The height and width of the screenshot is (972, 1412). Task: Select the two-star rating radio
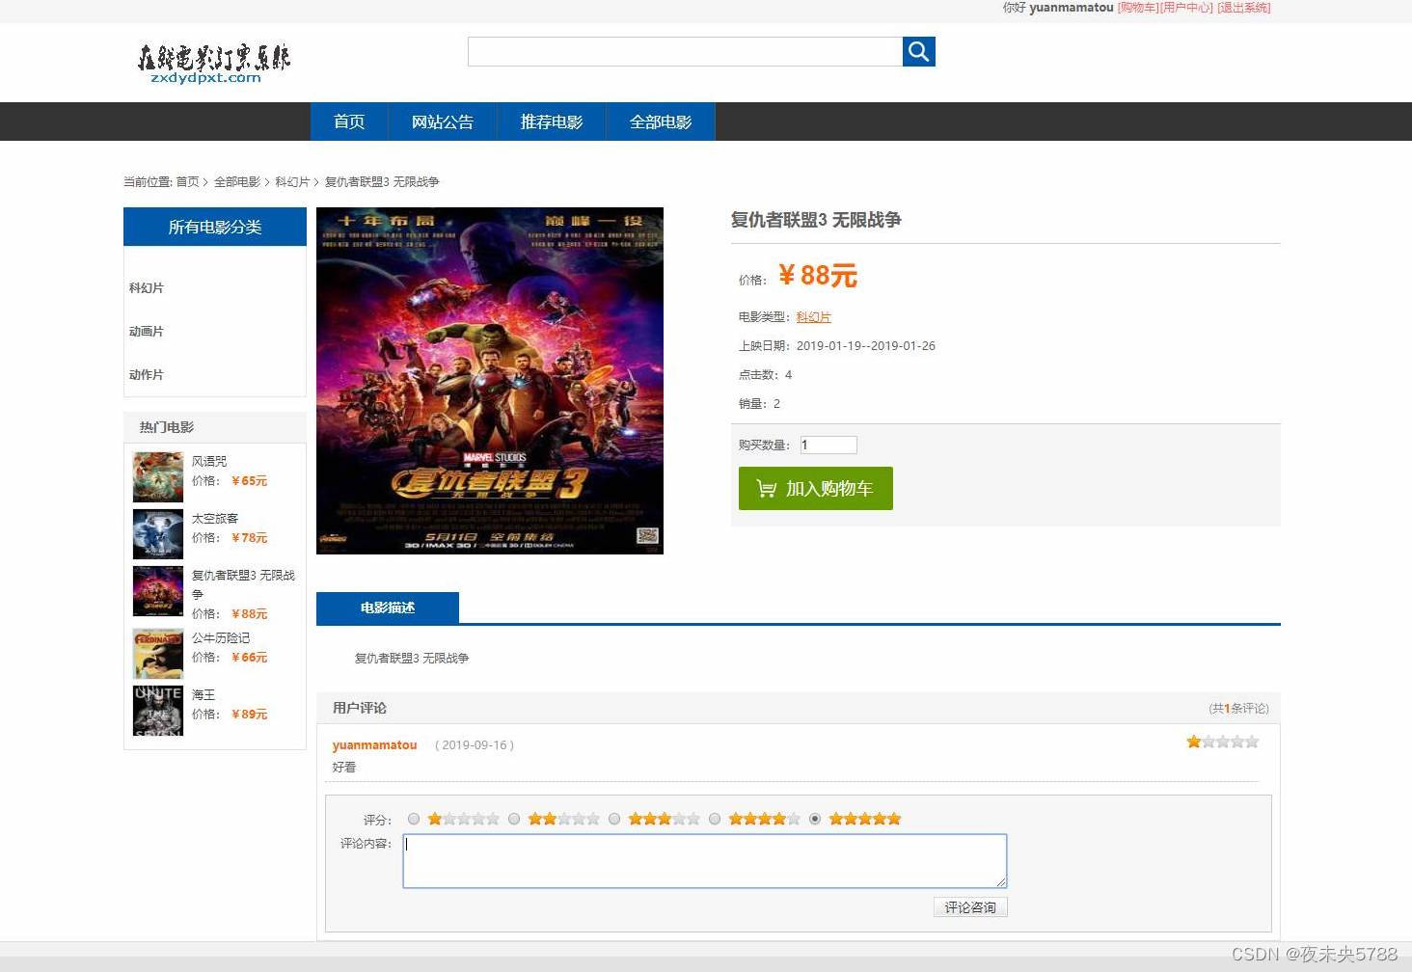tap(514, 819)
